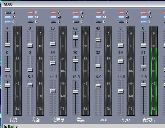Enable the E button on 机架 channel
The image size is (165, 128).
121,22
